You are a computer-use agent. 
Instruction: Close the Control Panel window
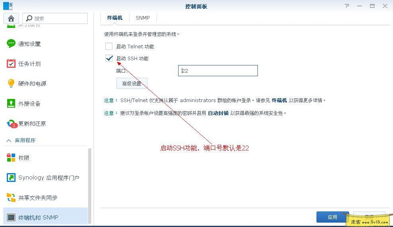(385, 6)
